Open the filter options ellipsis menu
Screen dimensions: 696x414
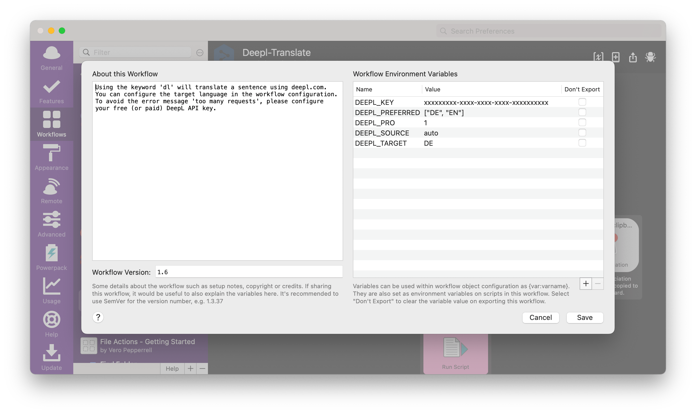[x=200, y=53]
